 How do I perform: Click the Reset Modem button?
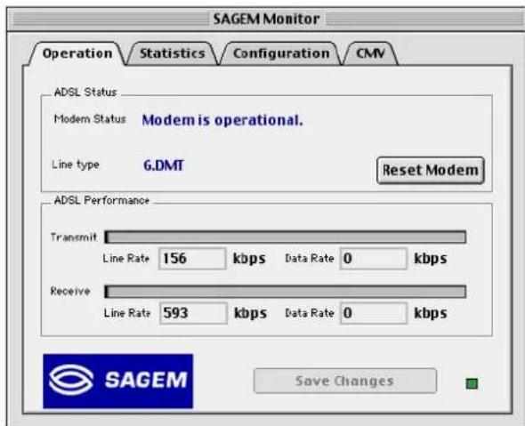(431, 171)
